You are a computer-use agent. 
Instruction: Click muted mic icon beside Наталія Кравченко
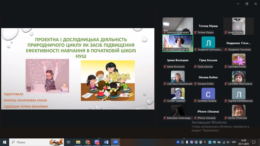(165, 32)
